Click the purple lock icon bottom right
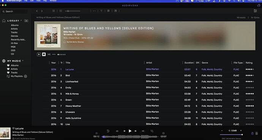 point(252,133)
